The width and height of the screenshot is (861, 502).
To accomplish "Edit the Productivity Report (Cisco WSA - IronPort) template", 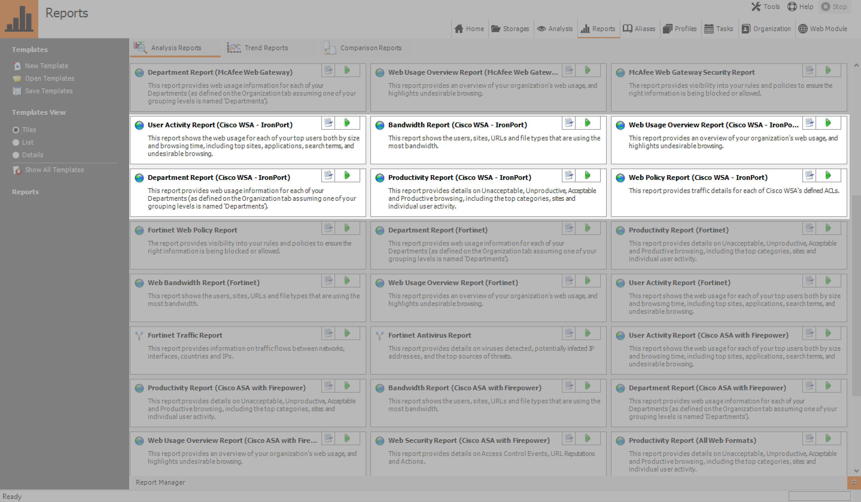I will click(x=569, y=175).
